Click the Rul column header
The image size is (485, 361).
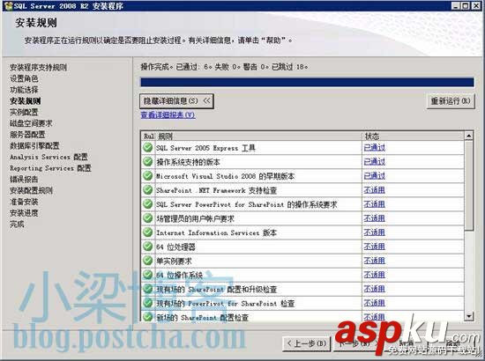point(148,136)
